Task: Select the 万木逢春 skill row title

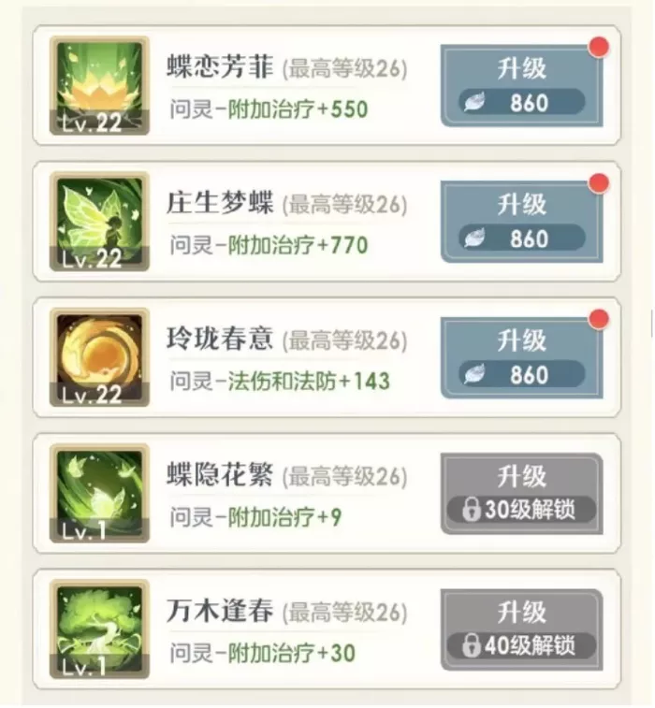Action: 220,610
